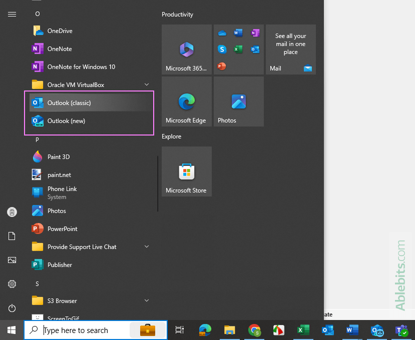Open Edge from the taskbar

[x=205, y=330]
